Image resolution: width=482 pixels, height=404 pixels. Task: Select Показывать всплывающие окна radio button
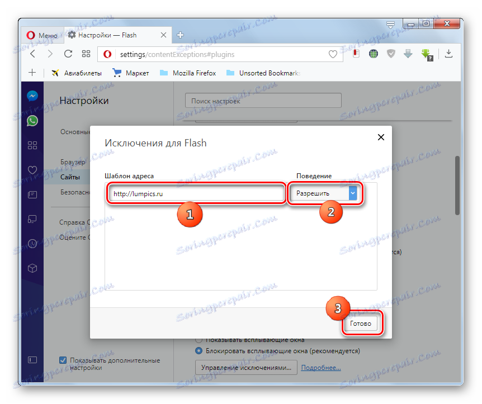tap(199, 340)
